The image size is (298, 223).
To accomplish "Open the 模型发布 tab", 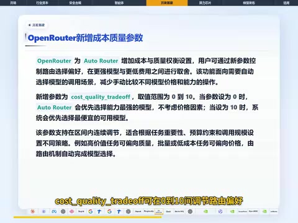I will click(x=249, y=2).
